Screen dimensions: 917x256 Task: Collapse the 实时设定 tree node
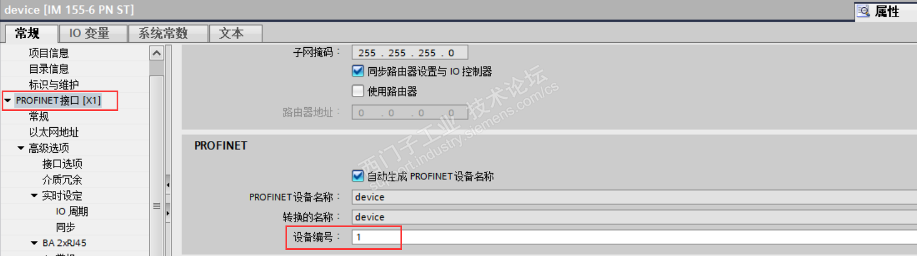[34, 195]
